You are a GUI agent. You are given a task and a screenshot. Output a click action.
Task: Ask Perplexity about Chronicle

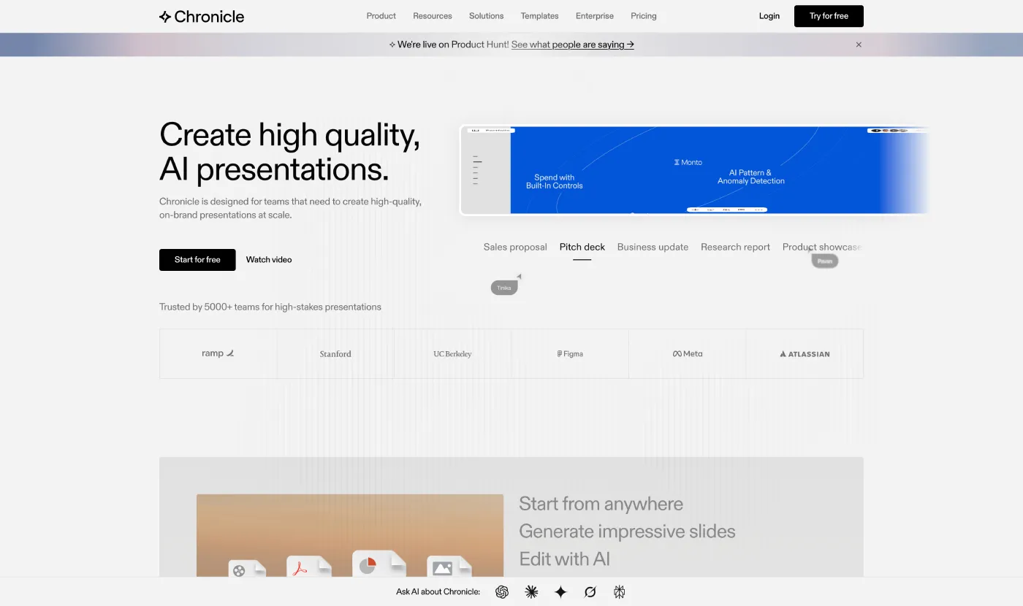(x=620, y=592)
